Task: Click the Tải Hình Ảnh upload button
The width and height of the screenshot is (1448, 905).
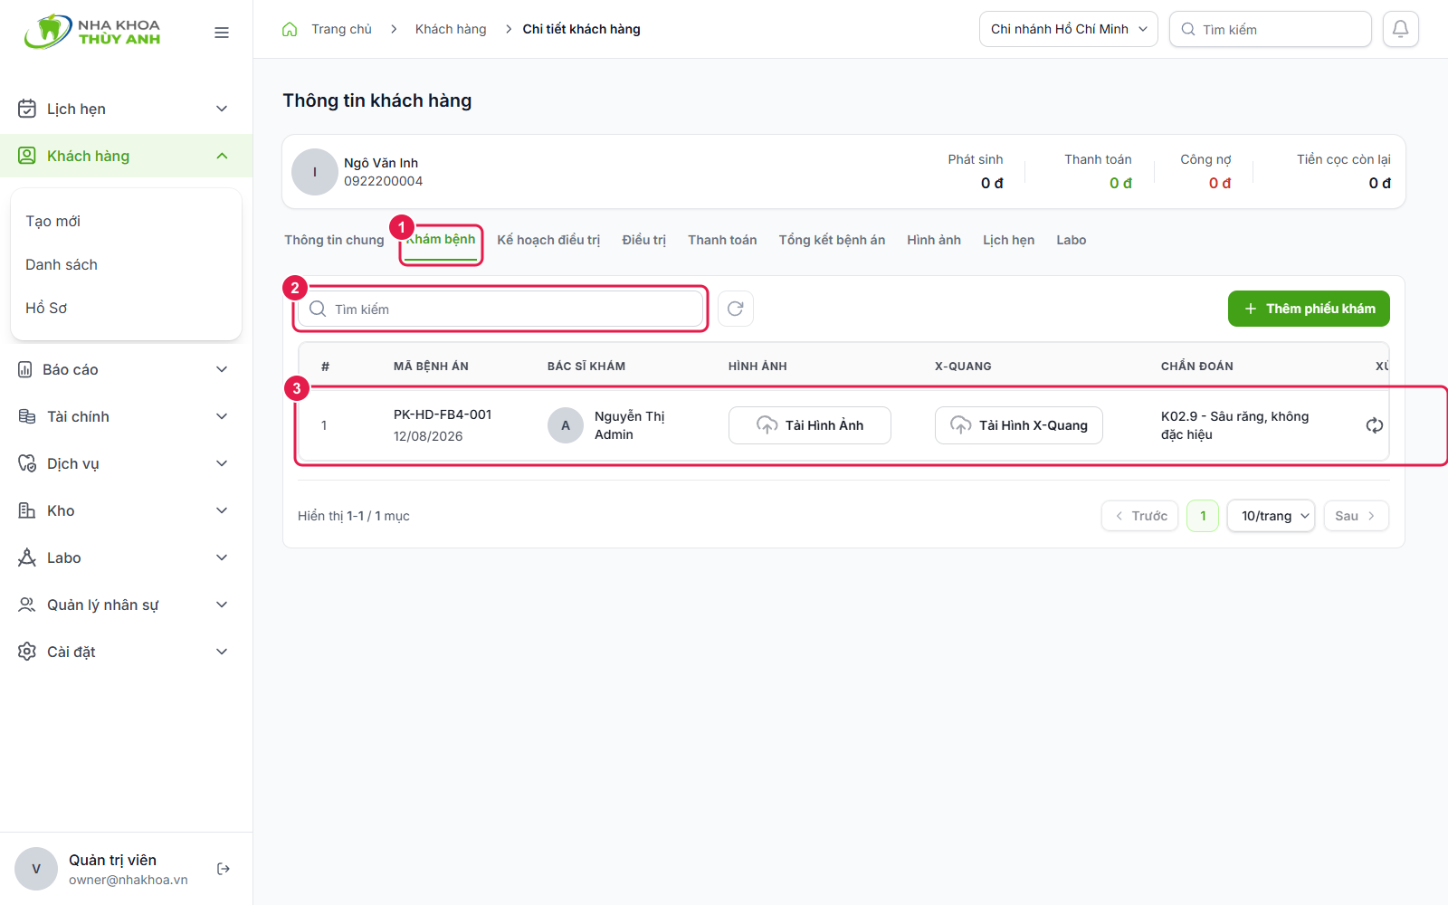Action: pos(810,425)
